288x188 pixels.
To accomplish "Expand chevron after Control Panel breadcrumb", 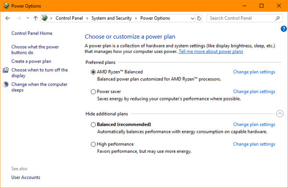I will click(87, 18).
